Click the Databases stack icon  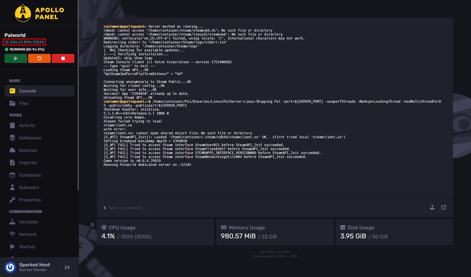tap(12, 138)
